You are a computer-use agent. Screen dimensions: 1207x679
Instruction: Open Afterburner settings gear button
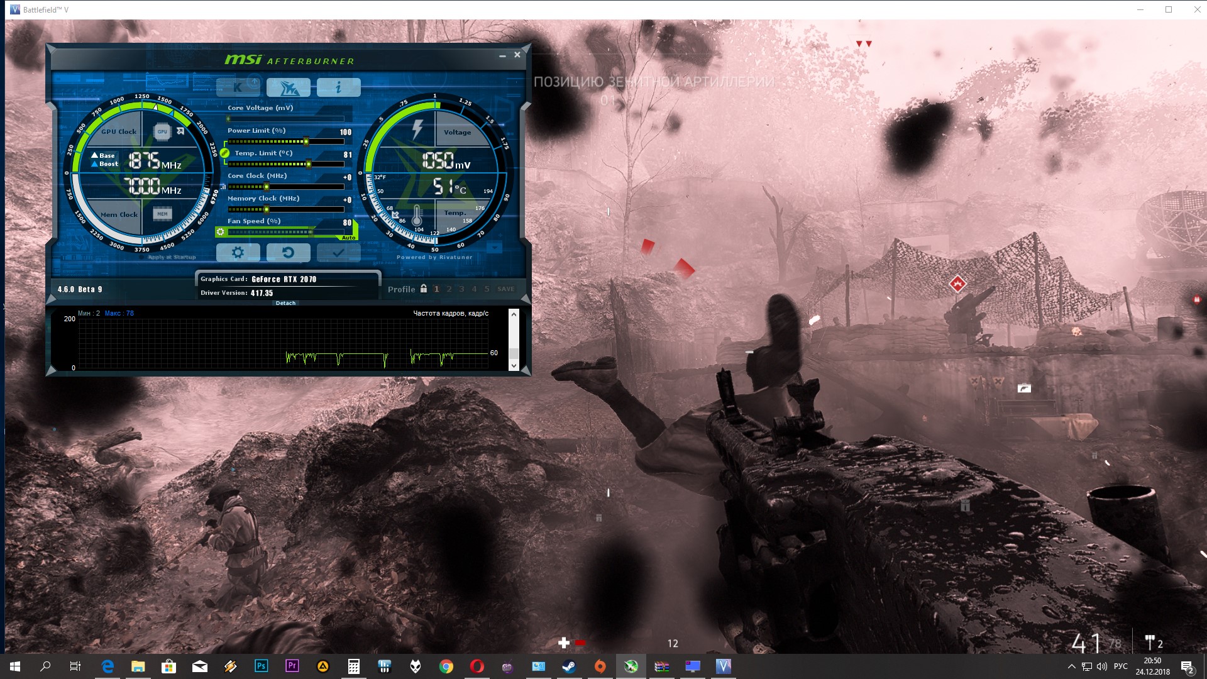(238, 252)
